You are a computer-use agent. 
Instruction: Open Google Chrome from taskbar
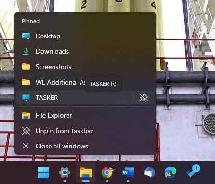click(x=107, y=172)
